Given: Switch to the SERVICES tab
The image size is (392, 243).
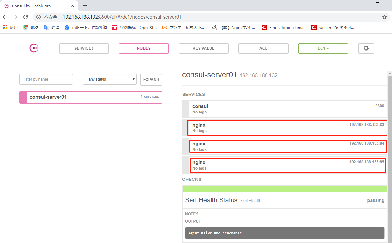Looking at the screenshot, I should (x=84, y=48).
